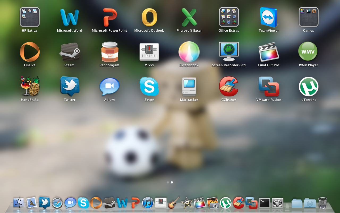Image resolution: width=340 pixels, height=213 pixels.
Task: Click Final Cut Pro clapperboard in the Dock
Action: click(x=200, y=203)
